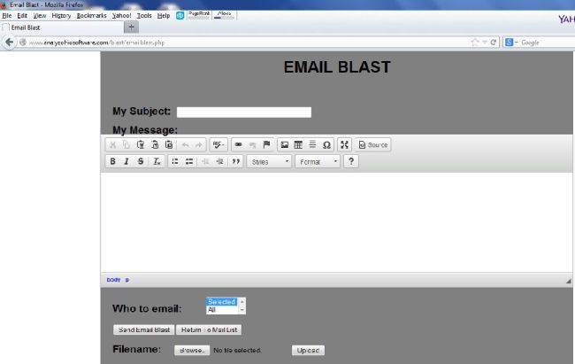Click the Increase Indent icon

[x=219, y=161]
